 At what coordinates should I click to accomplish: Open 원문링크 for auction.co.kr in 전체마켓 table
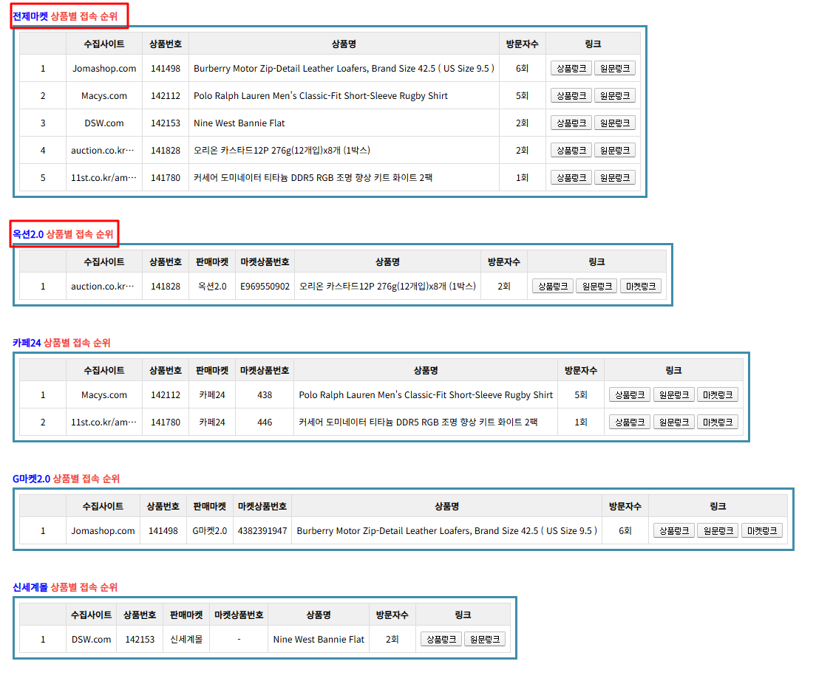point(614,151)
